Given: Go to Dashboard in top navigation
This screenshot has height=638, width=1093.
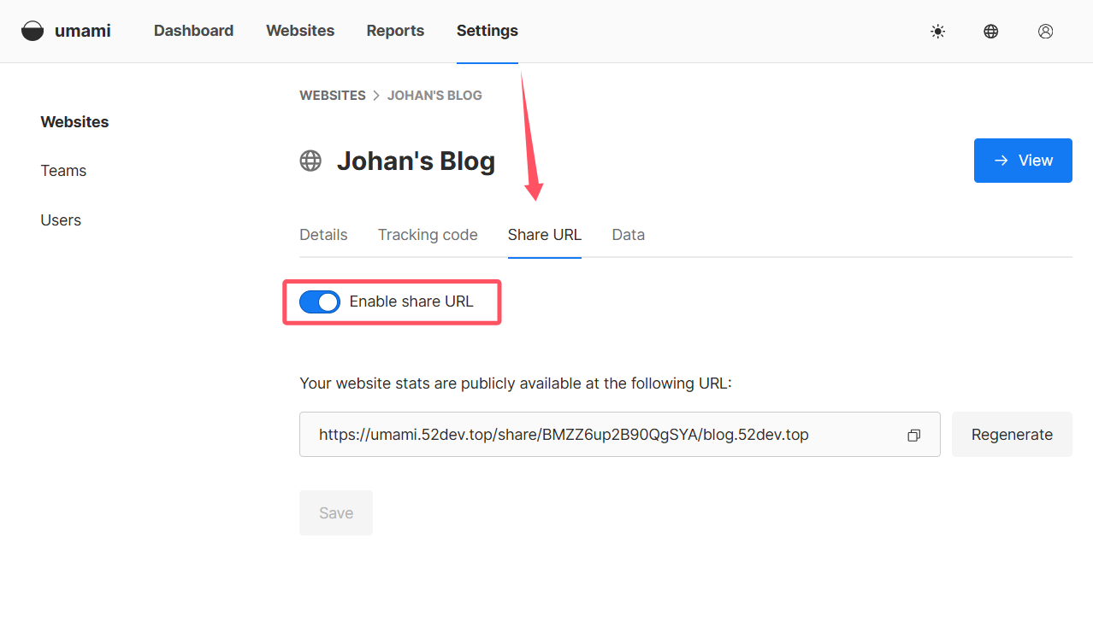Looking at the screenshot, I should point(193,31).
